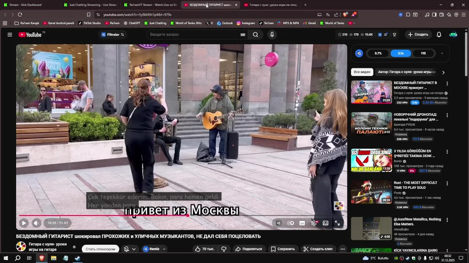
Task: Open a new browser tab with plus
Action: (x=305, y=5)
